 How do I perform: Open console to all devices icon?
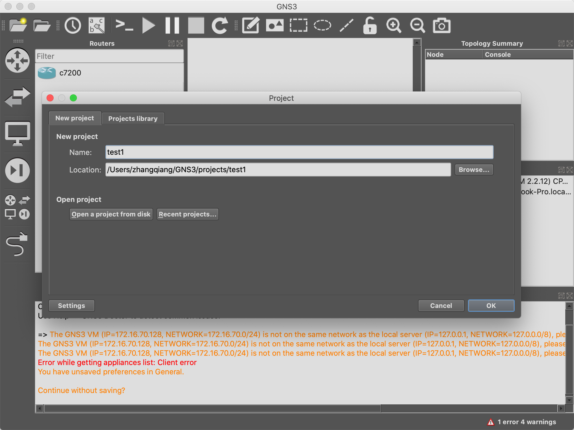pos(124,25)
